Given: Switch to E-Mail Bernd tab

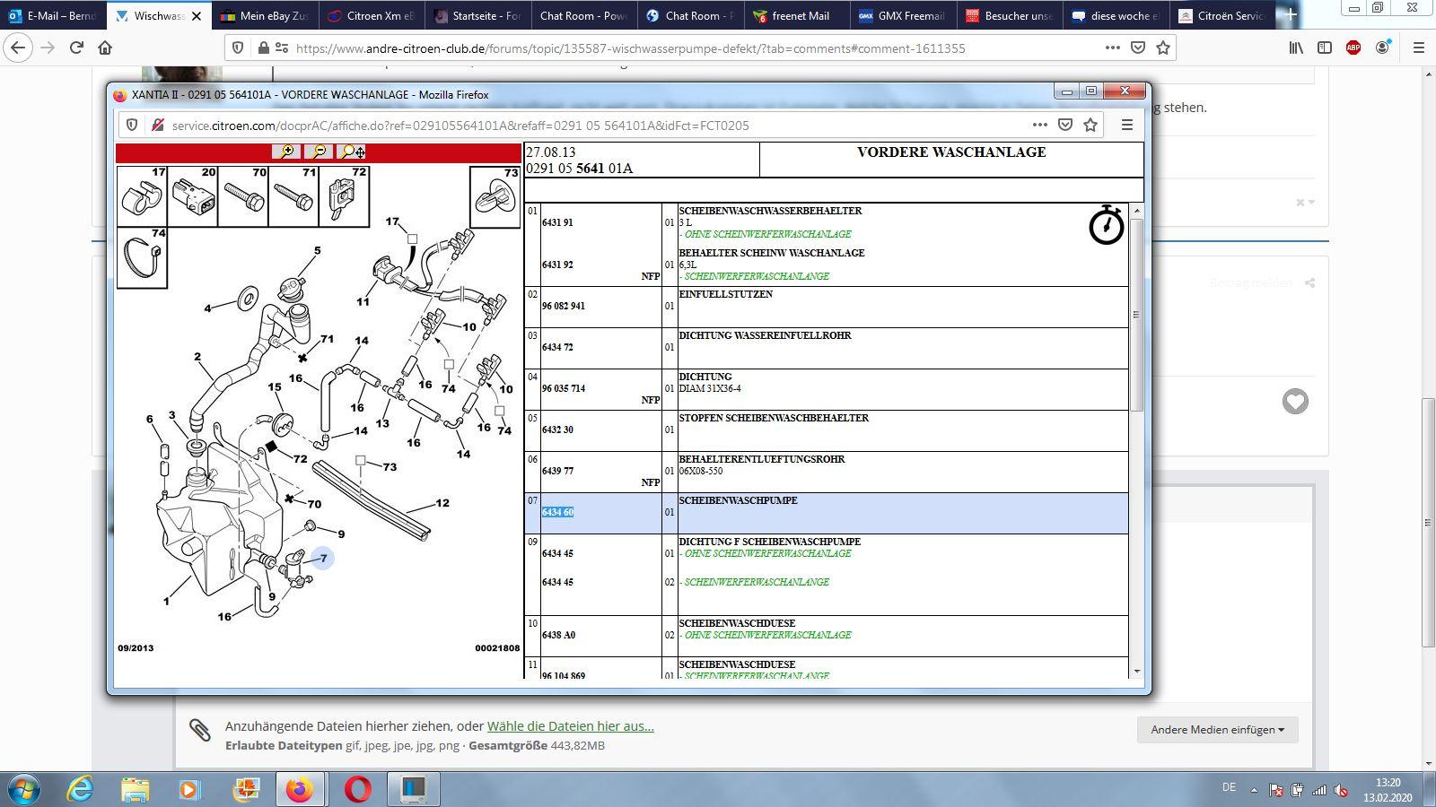Looking at the screenshot, I should [53, 16].
